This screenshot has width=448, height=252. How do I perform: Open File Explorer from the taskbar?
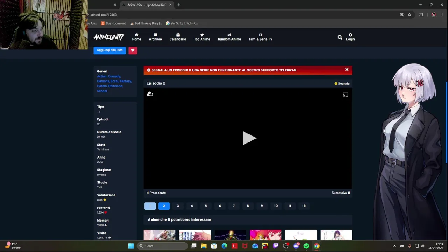coord(204,246)
